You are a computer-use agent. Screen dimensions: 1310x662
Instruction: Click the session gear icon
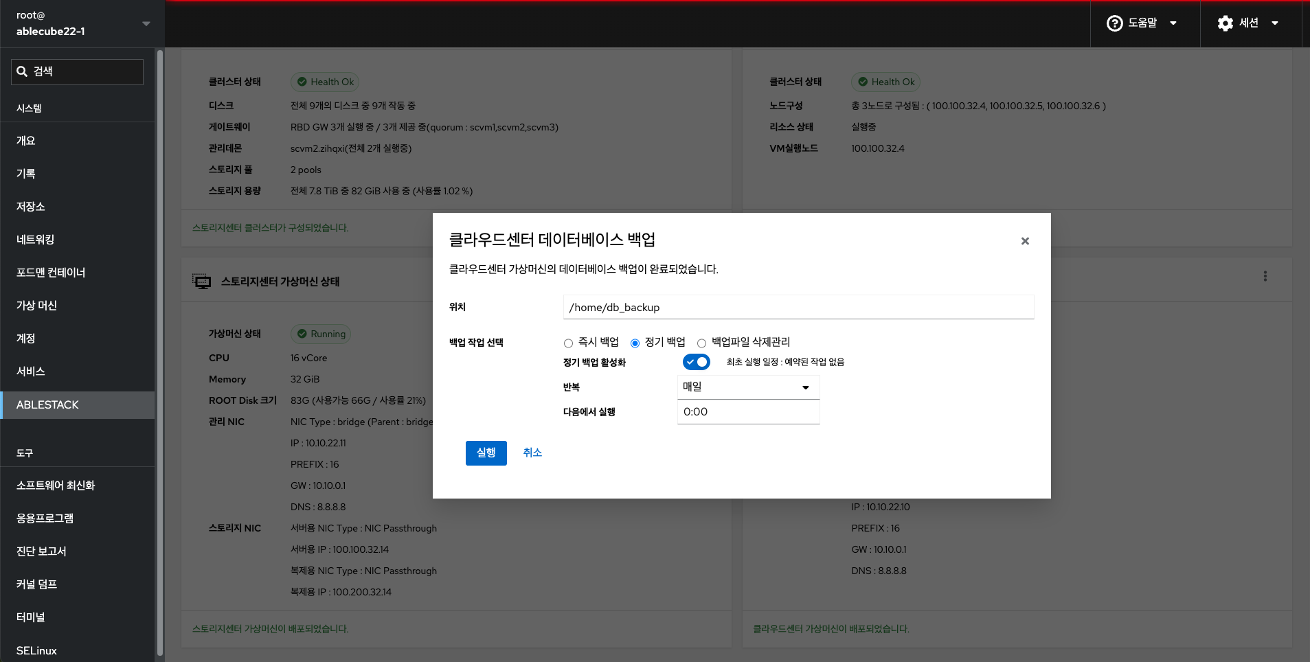click(1225, 23)
